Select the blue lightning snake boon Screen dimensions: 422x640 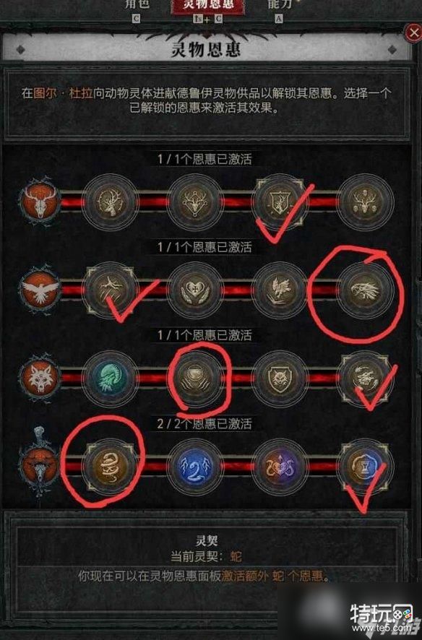click(196, 467)
